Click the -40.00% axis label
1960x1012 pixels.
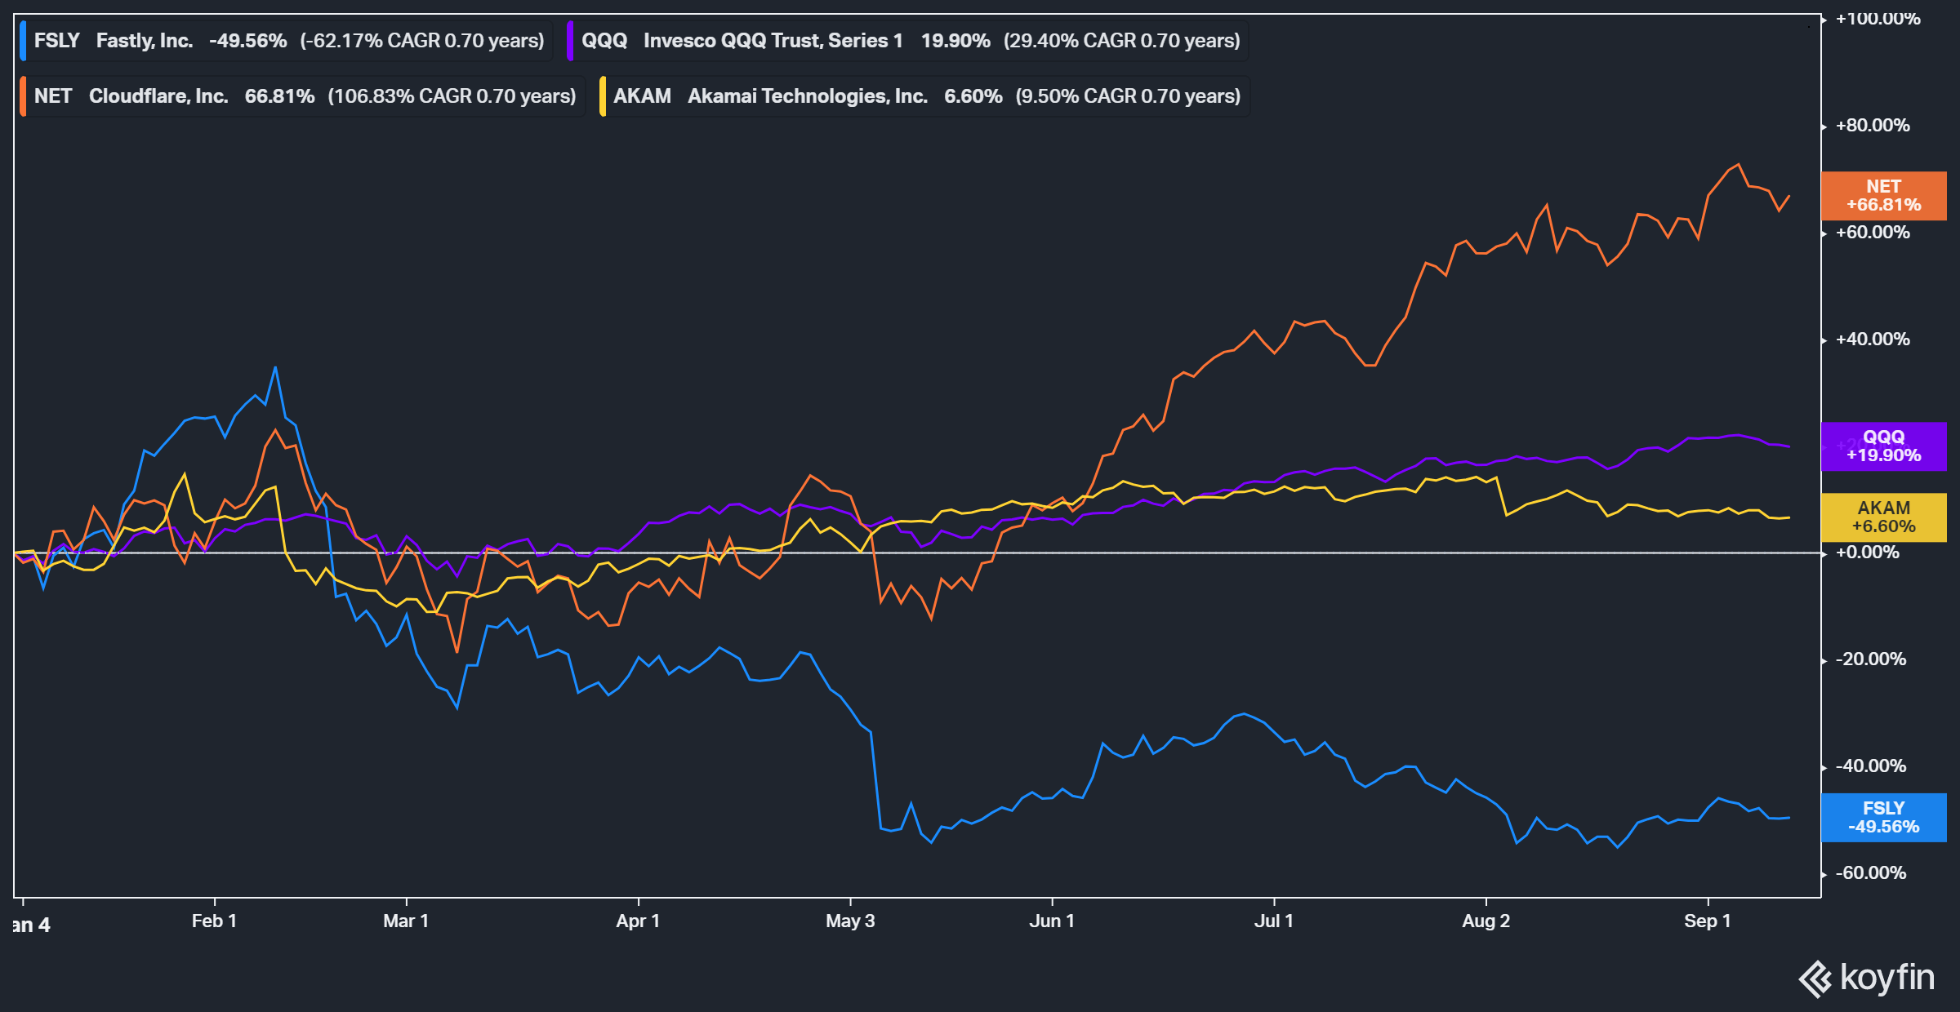[x=1871, y=766]
